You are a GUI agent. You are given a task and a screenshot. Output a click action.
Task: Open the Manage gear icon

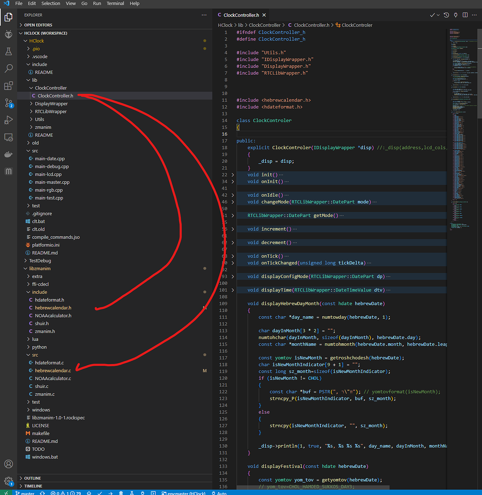click(x=9, y=481)
